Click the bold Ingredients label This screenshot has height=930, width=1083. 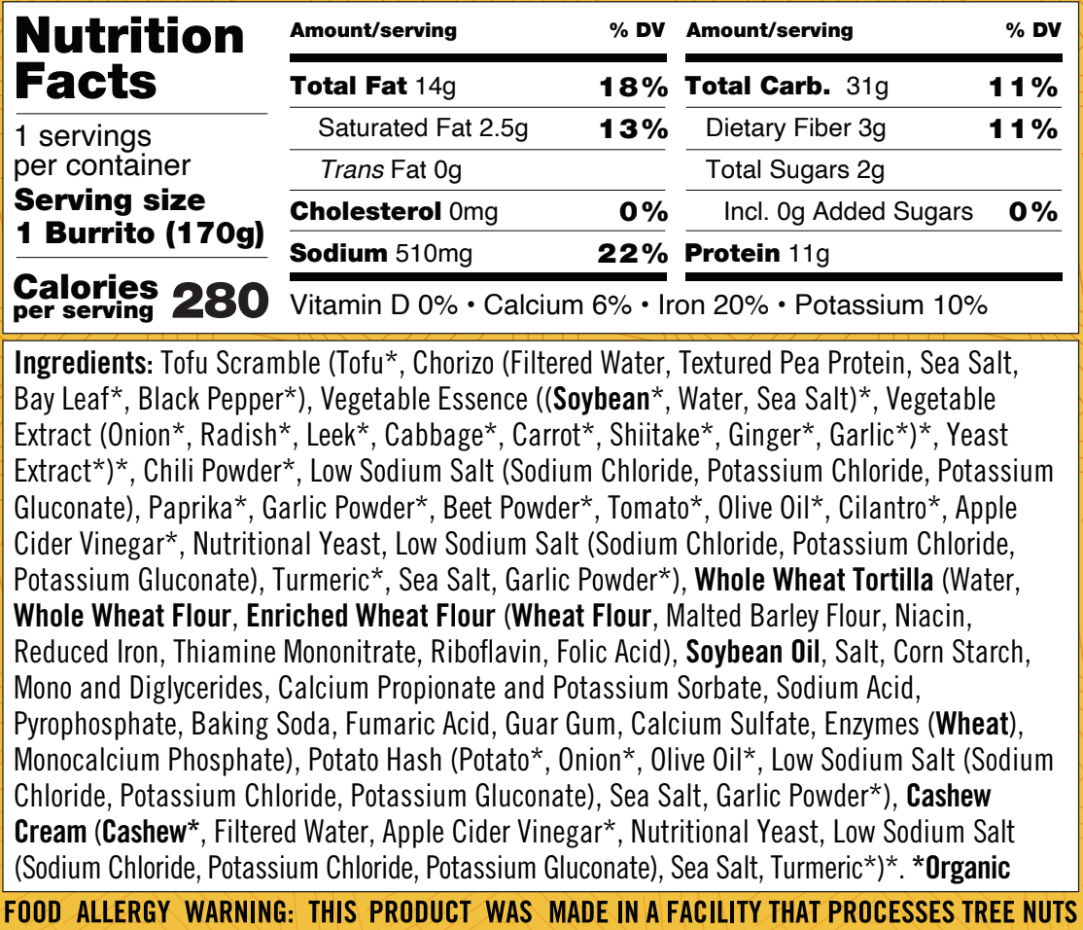(x=84, y=364)
